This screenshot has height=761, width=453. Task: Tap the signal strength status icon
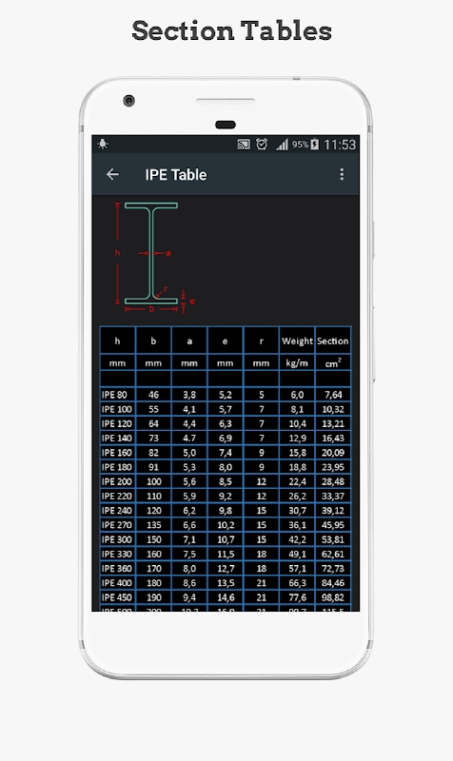(x=282, y=145)
